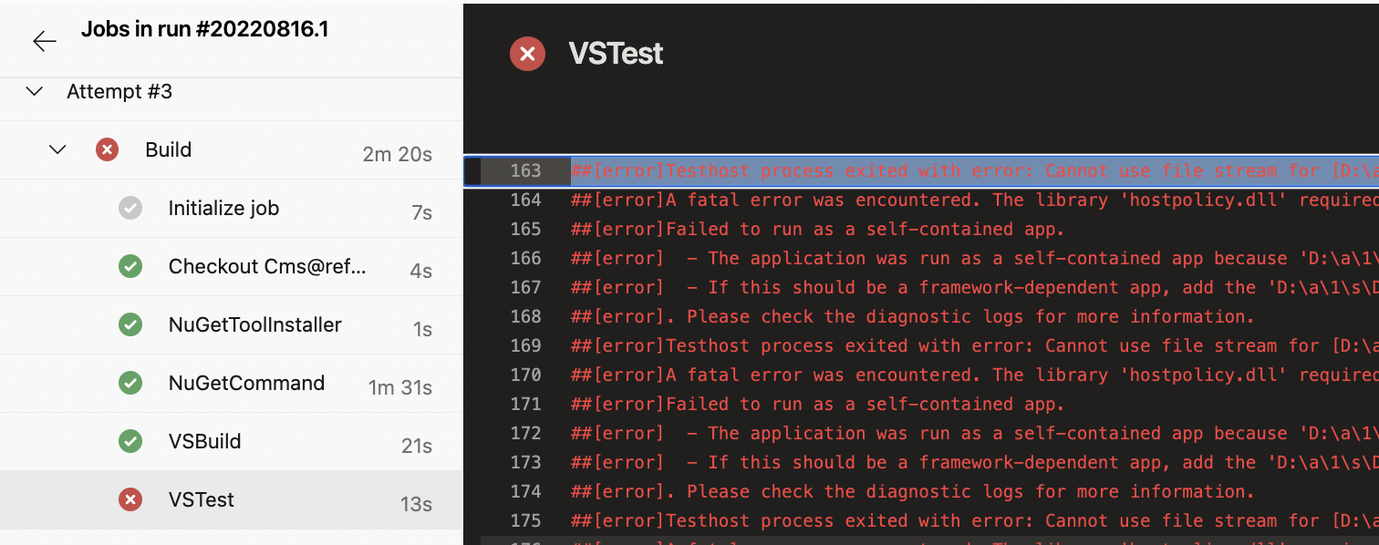Click the back arrow icon
1379x545 pixels.
tap(45, 41)
